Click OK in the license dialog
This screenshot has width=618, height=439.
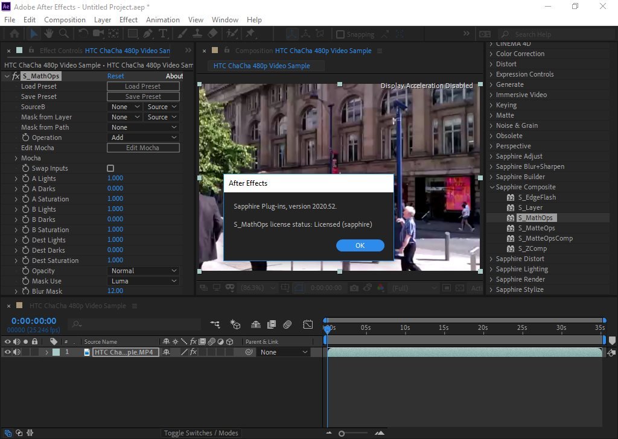(360, 245)
